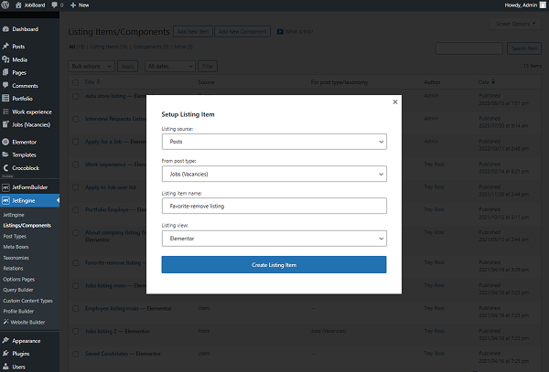Viewport: 549px width, 372px height.
Task: Open the From post type dropdown
Action: 274,174
